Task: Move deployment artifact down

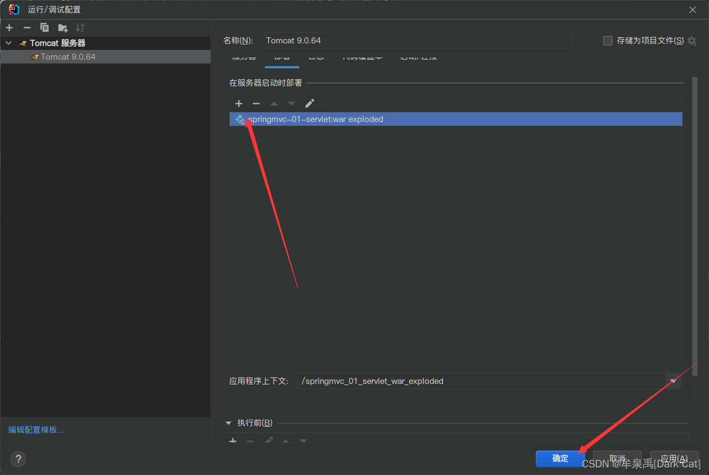Action: tap(292, 104)
